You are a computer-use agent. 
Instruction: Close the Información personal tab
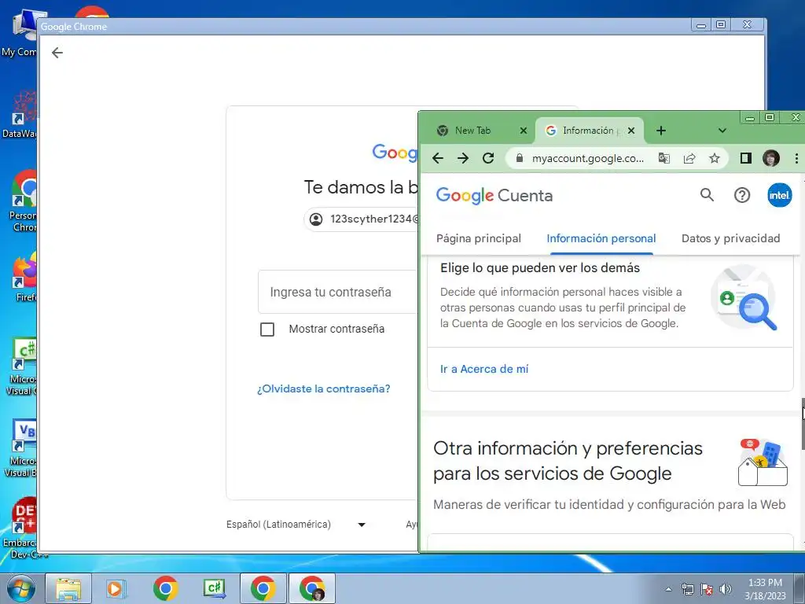pos(631,131)
